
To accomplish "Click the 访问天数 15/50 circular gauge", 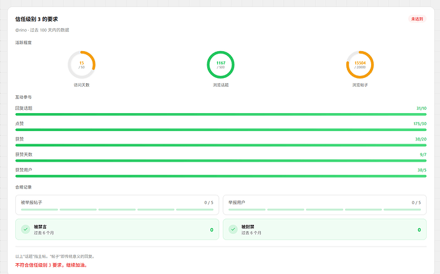I will 82,65.
